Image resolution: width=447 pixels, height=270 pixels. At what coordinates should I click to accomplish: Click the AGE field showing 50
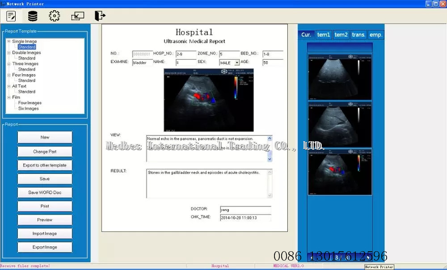pyautogui.click(x=273, y=63)
